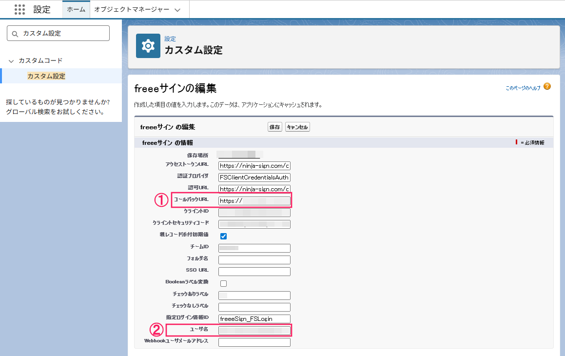Click the Custom Settings gear icon

(x=148, y=46)
